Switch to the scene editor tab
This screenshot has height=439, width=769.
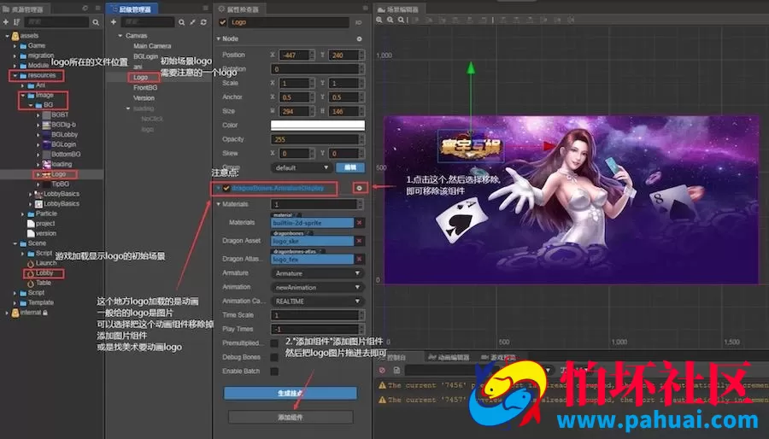(399, 9)
